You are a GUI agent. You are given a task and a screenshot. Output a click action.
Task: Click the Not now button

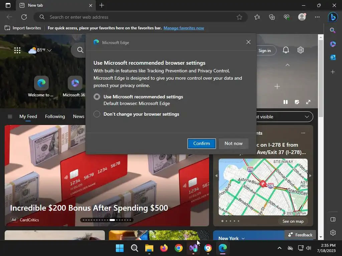233,143
